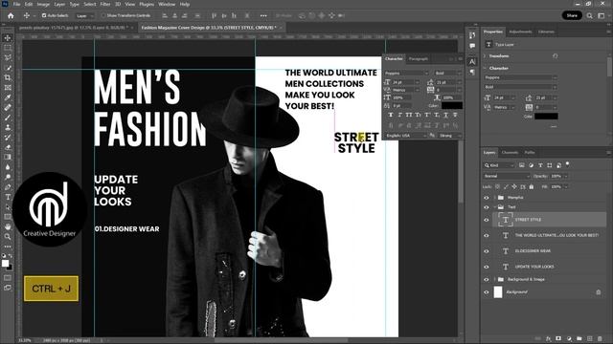Click the lock all icon in Layers

532,187
